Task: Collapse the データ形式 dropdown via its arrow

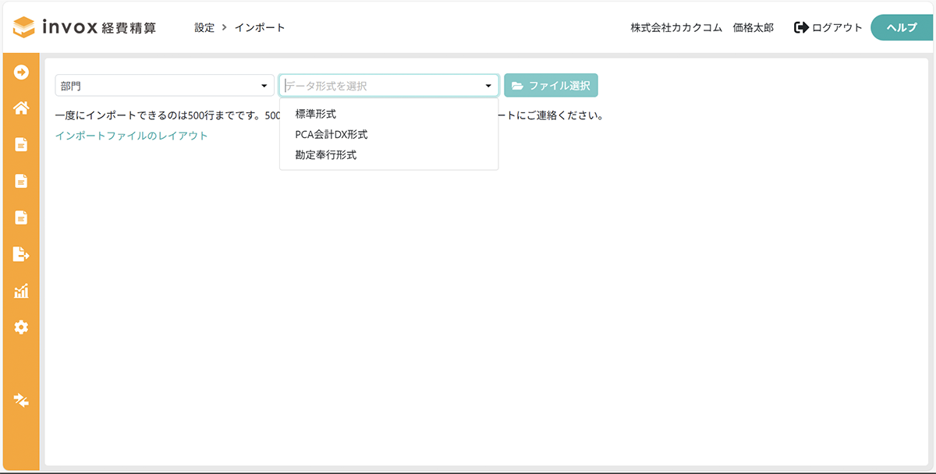Action: pos(488,86)
